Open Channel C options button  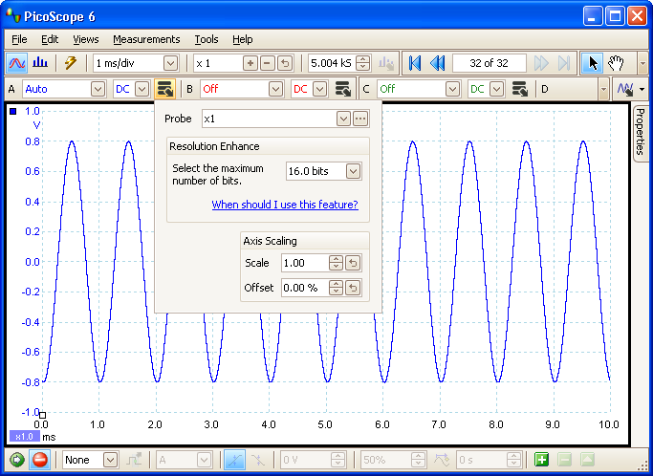click(520, 89)
